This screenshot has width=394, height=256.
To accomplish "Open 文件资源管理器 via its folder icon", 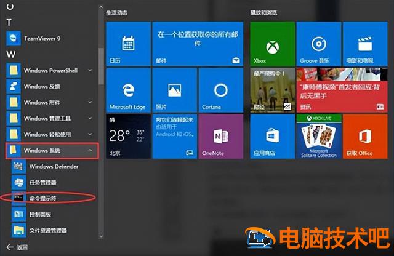I will tap(18, 230).
